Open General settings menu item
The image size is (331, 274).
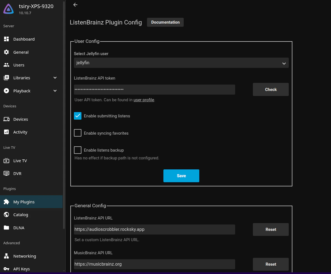click(31, 52)
